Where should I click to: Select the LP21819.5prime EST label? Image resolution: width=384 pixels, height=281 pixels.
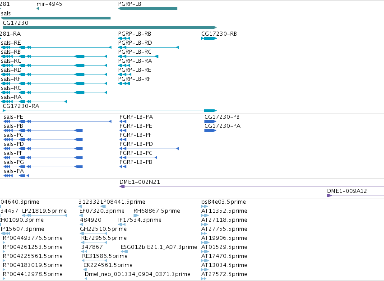coord(44,211)
